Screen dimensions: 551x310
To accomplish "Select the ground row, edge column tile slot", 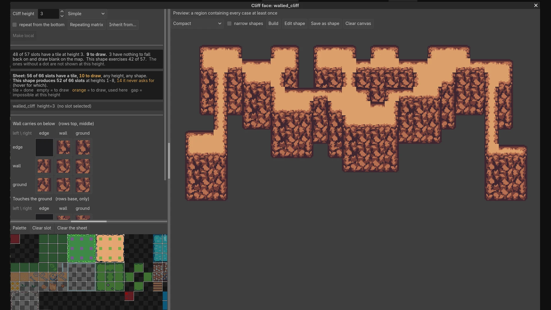I will pyautogui.click(x=44, y=185).
